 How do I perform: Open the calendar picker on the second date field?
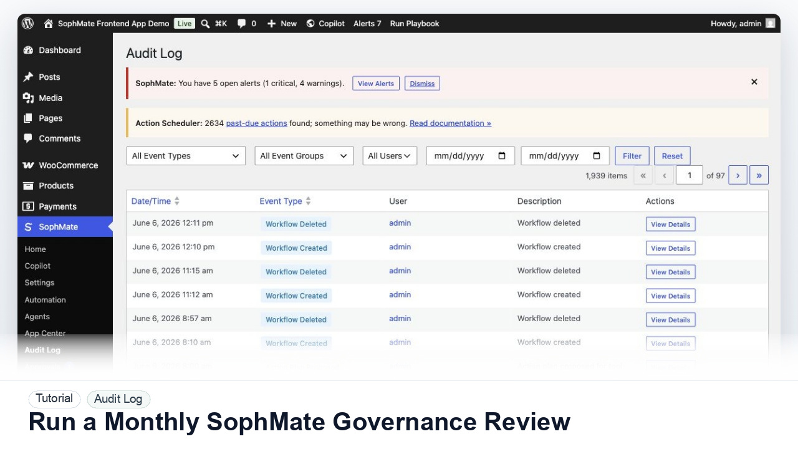coord(597,156)
